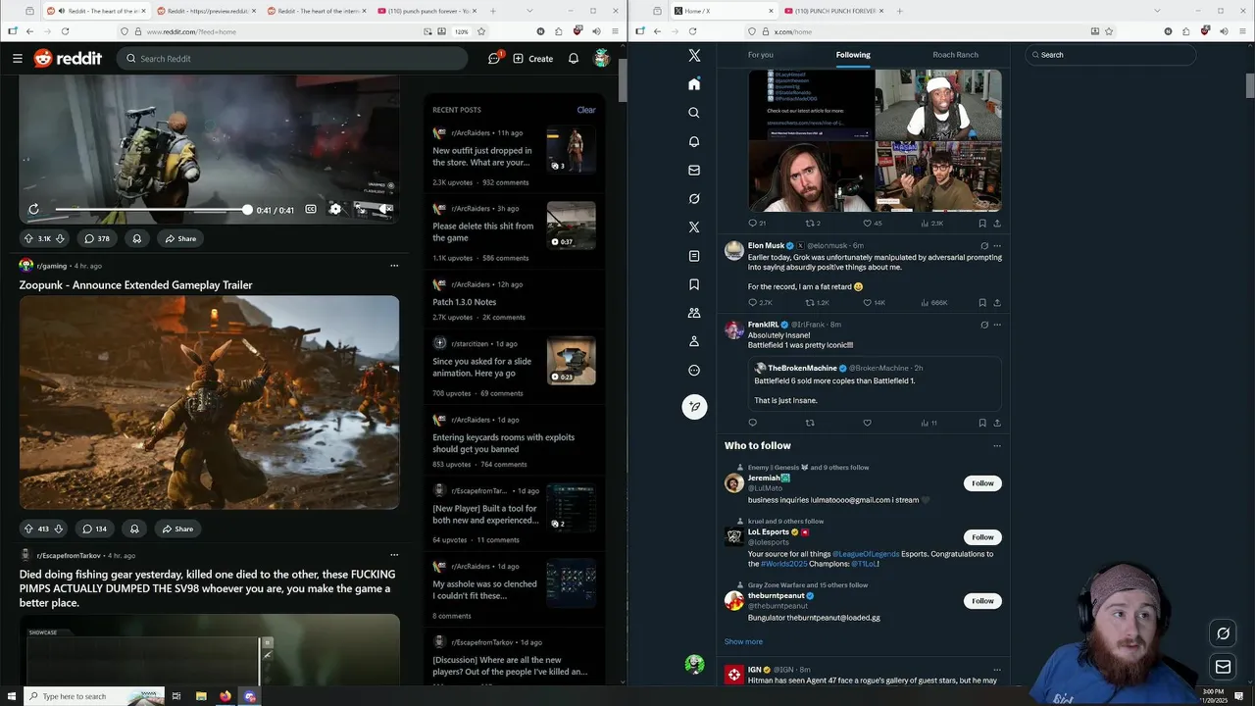Viewport: 1255px width, 706px height.
Task: Open the 120% zoom indicator in Reddit address bar
Action: 461,31
